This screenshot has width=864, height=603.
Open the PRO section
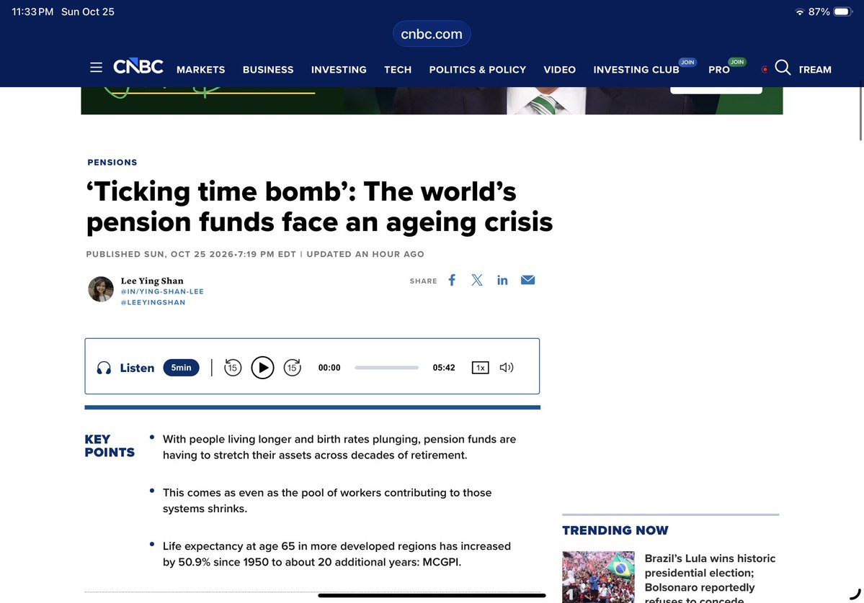point(719,70)
